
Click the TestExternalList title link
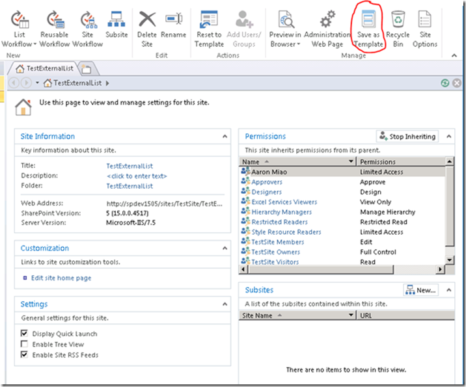coord(130,166)
